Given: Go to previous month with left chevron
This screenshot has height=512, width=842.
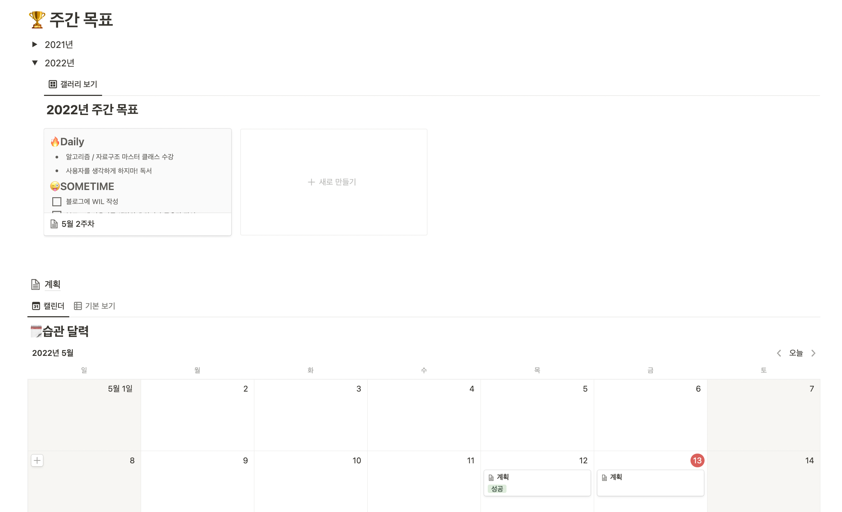Looking at the screenshot, I should coord(779,353).
